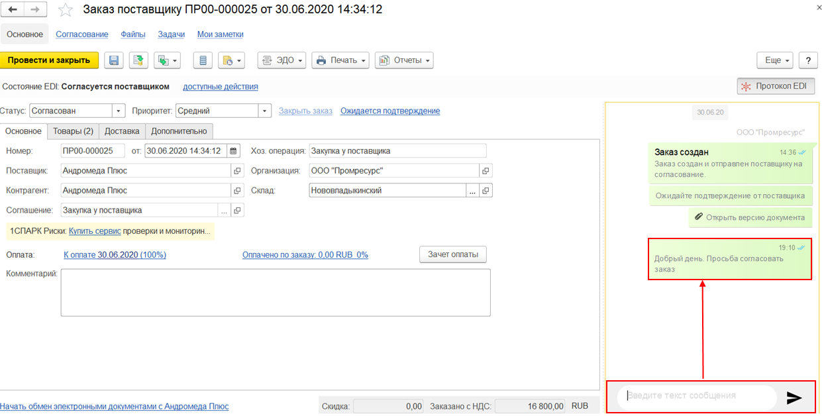Click Начать обмен электронными документами link
Image resolution: width=822 pixels, height=416 pixels.
point(115,406)
